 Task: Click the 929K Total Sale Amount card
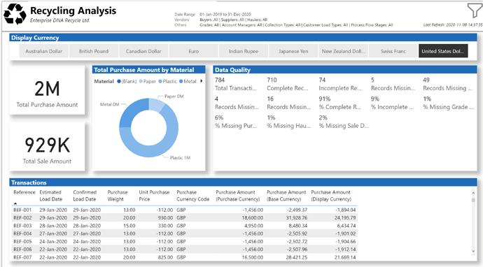coord(47,146)
